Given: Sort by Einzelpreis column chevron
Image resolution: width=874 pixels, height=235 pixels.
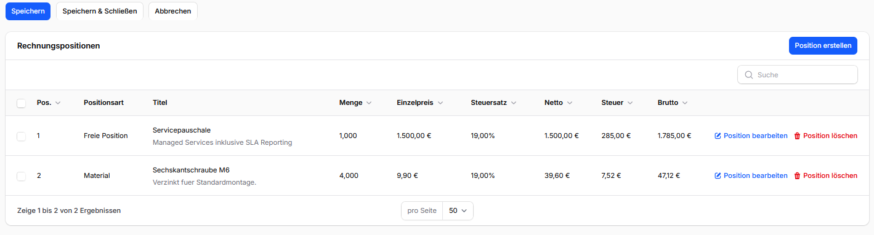Looking at the screenshot, I should click(x=440, y=103).
